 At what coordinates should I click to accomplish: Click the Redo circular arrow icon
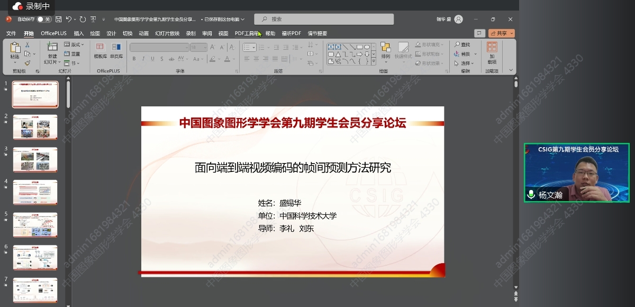click(x=83, y=20)
